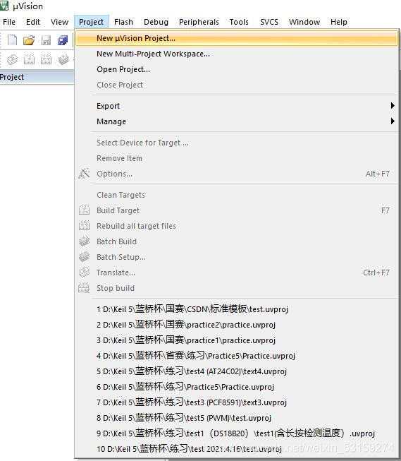Click the Close Project entry

pos(237,85)
